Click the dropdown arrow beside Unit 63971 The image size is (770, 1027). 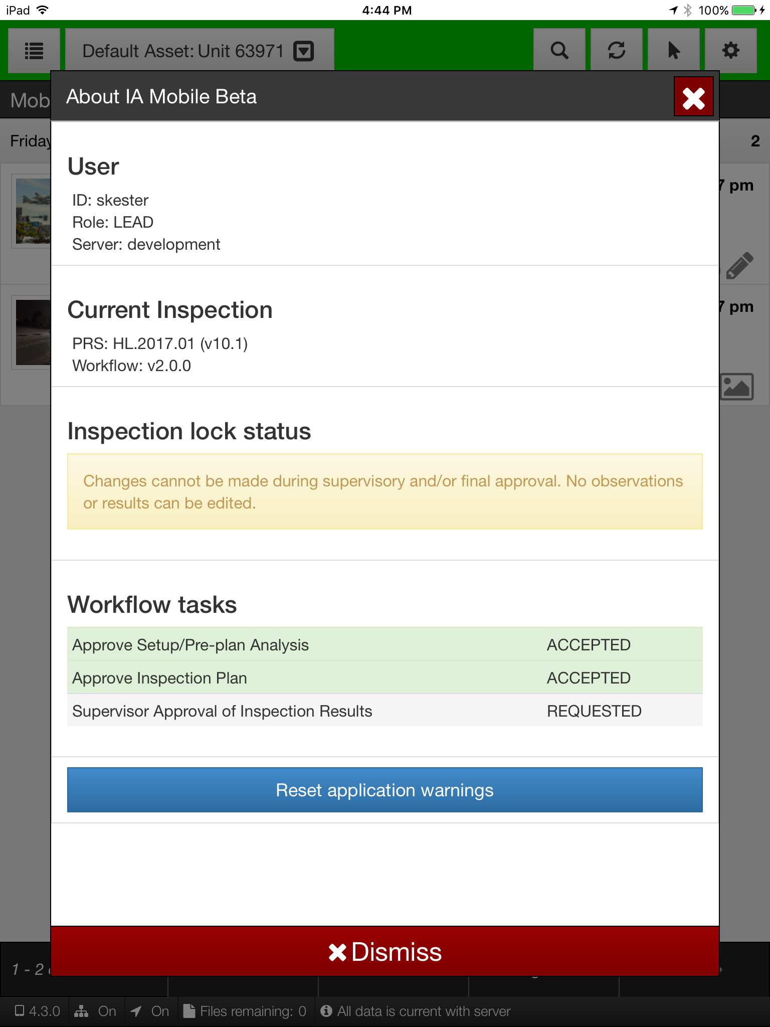click(x=303, y=51)
